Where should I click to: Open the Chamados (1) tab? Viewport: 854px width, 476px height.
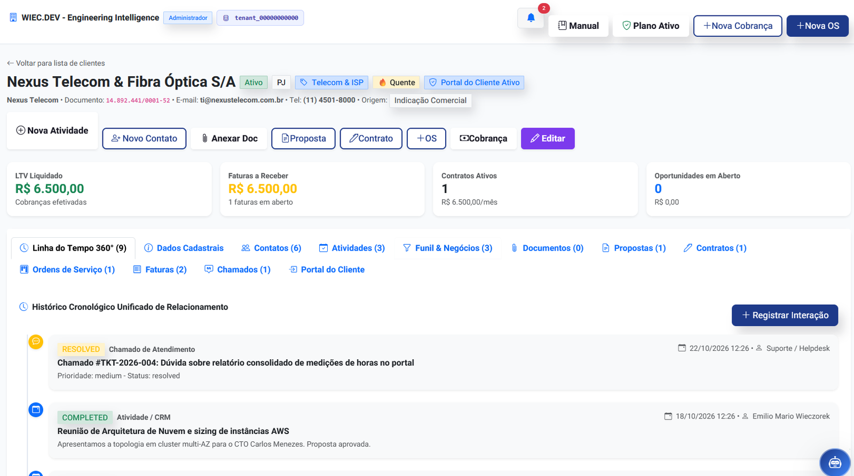point(238,270)
